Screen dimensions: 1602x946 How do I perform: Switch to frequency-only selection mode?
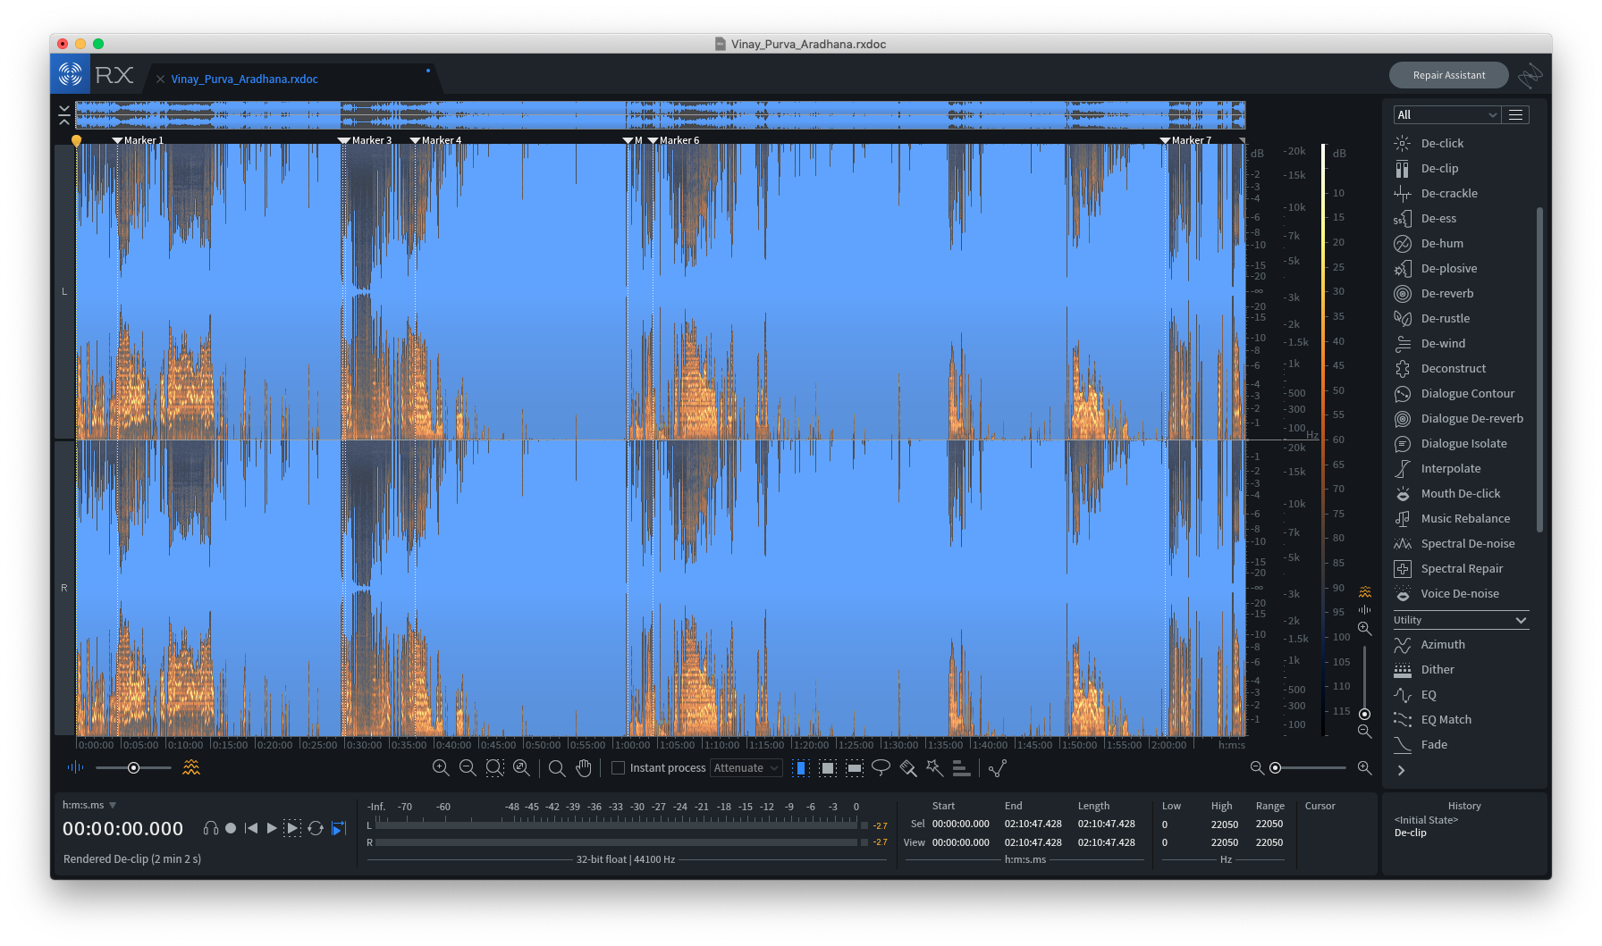(x=855, y=767)
